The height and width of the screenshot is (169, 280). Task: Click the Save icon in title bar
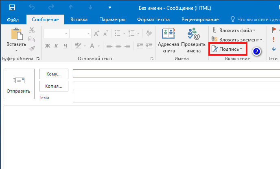[12, 7]
